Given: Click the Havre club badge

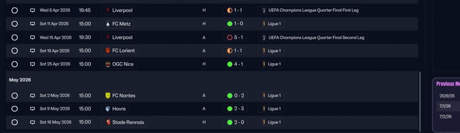Looking at the screenshot, I should pos(107,109).
